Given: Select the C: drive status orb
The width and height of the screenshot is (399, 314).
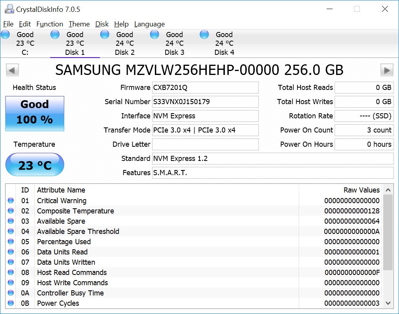Looking at the screenshot, I should tap(5, 35).
